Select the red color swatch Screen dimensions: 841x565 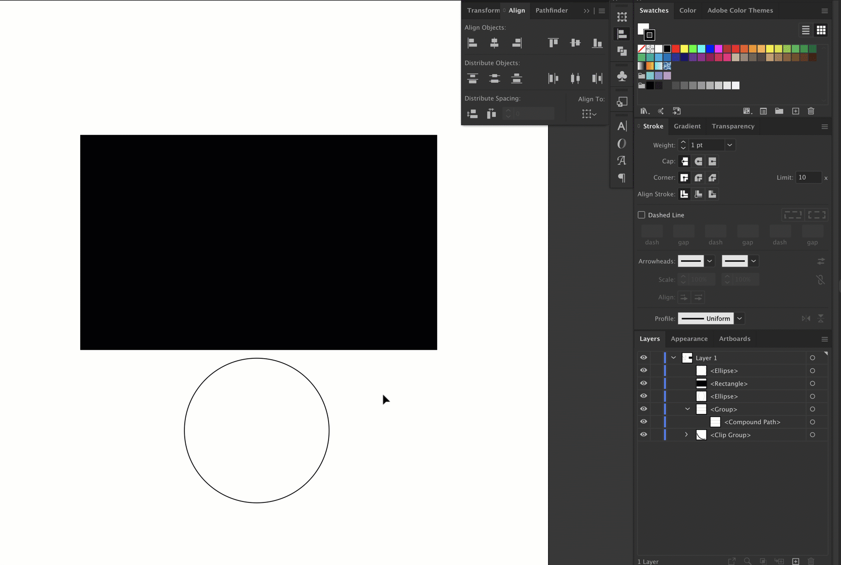(676, 48)
